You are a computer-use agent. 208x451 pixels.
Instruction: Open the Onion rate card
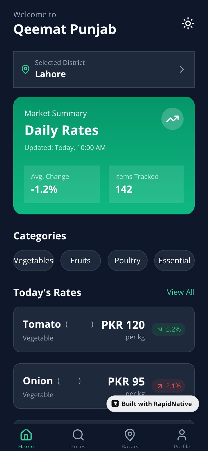pyautogui.click(x=104, y=386)
